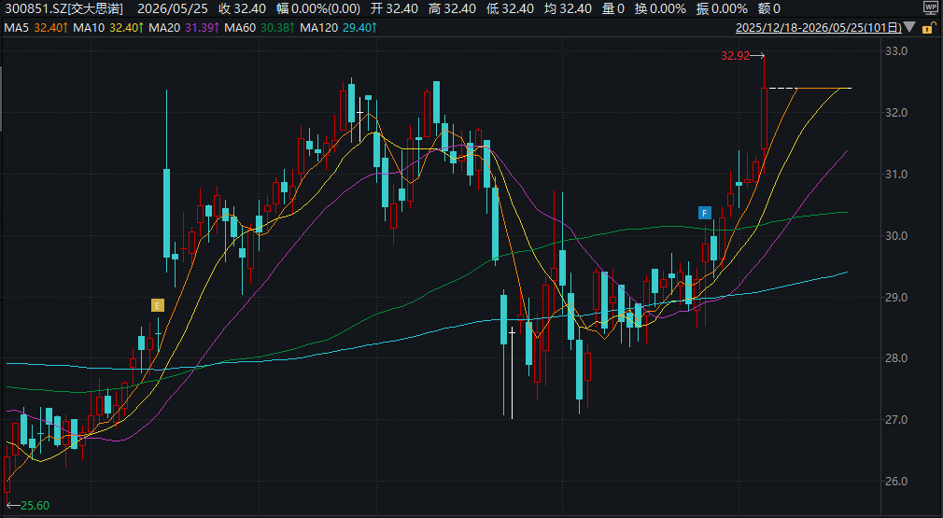Open the 2025/12/18-2026/05/25 date range link
Screen dimensions: 943x518
(819, 28)
